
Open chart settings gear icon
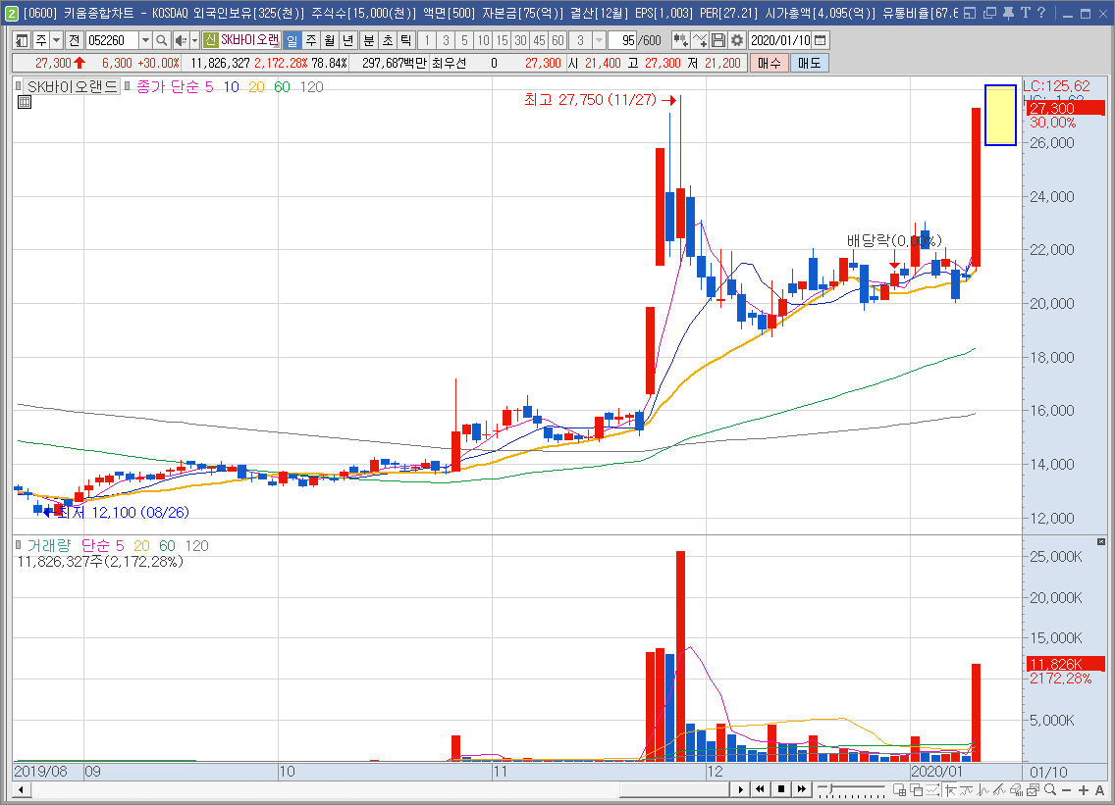click(x=737, y=40)
